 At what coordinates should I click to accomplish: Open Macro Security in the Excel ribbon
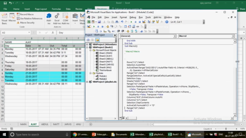(x=26, y=23)
